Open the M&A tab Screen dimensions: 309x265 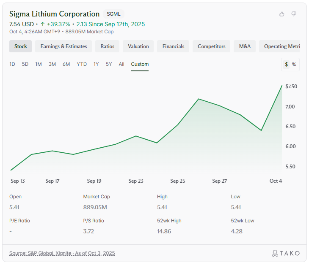pyautogui.click(x=245, y=46)
